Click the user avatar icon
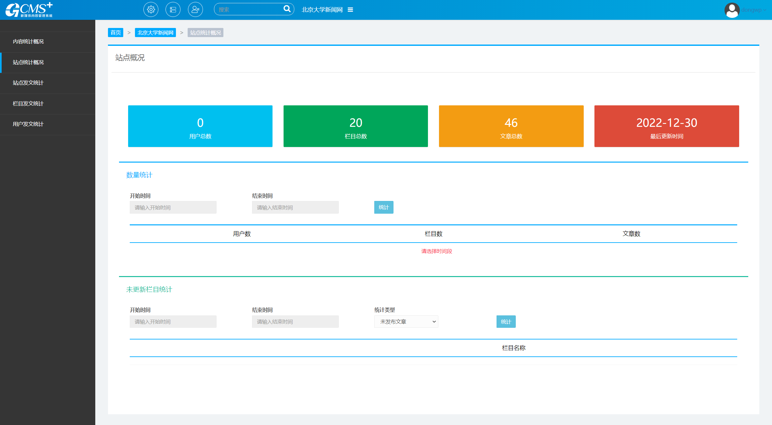Viewport: 772px width, 425px height. [x=732, y=10]
